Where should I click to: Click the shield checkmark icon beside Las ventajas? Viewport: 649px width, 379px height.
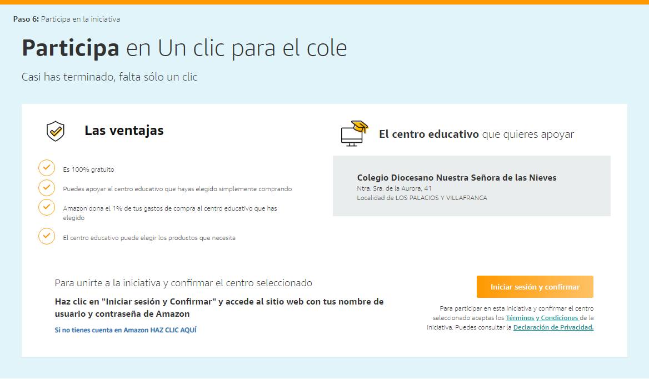click(x=55, y=132)
